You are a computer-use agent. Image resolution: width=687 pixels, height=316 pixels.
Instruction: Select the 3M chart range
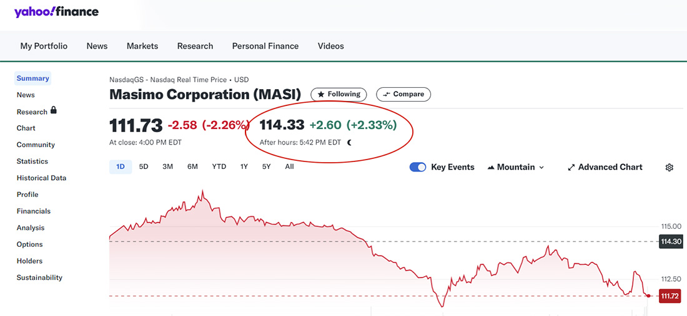click(168, 166)
